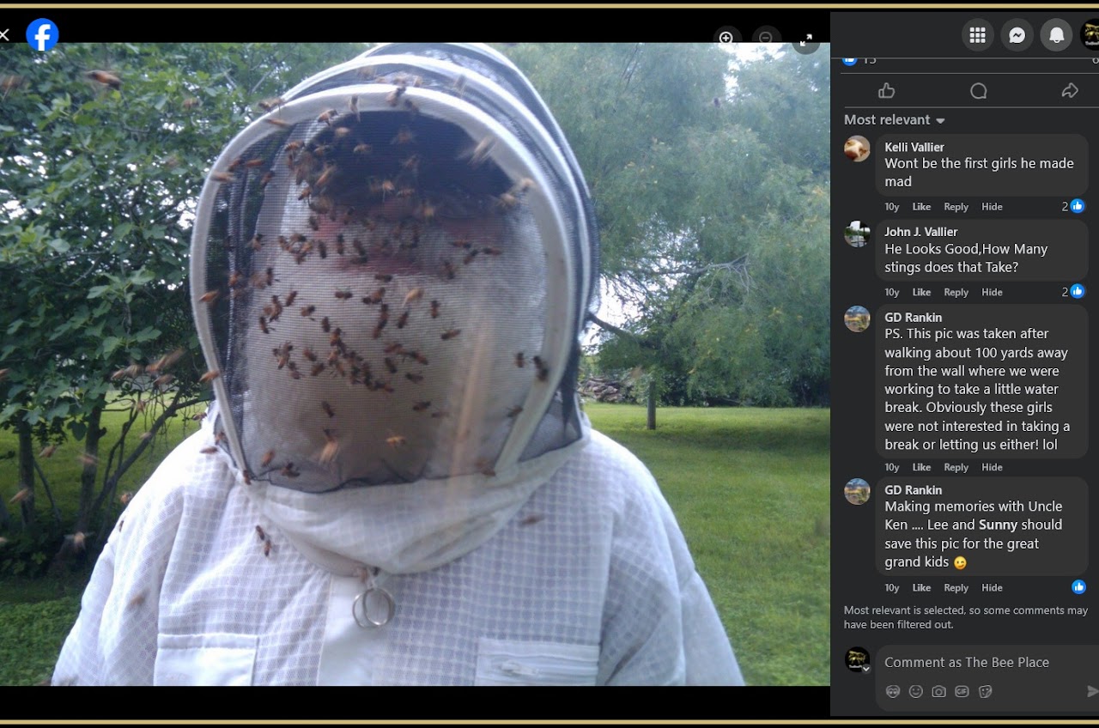The image size is (1099, 728).
Task: Insert an emoji in comment
Action: [x=916, y=691]
